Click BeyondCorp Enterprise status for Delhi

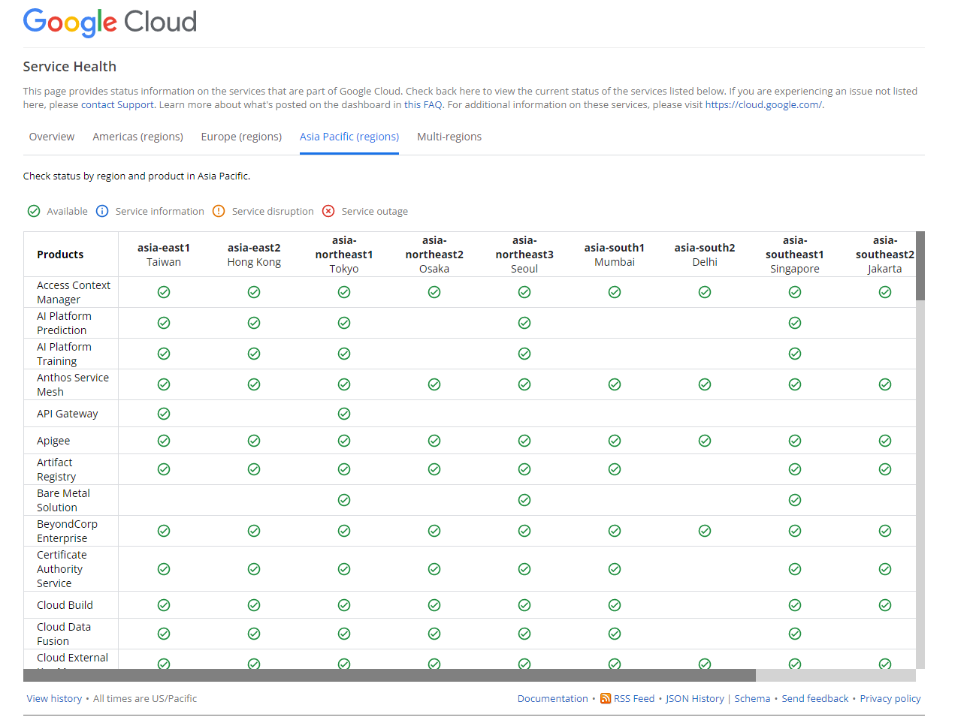[705, 531]
